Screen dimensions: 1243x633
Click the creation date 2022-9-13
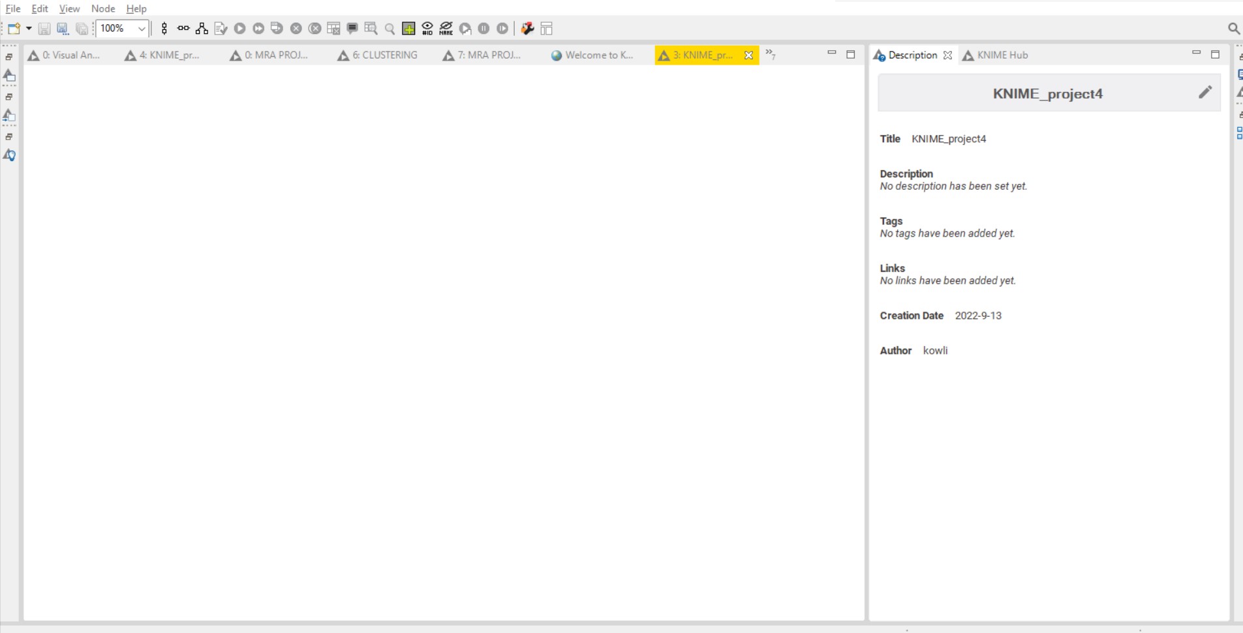[x=978, y=316]
